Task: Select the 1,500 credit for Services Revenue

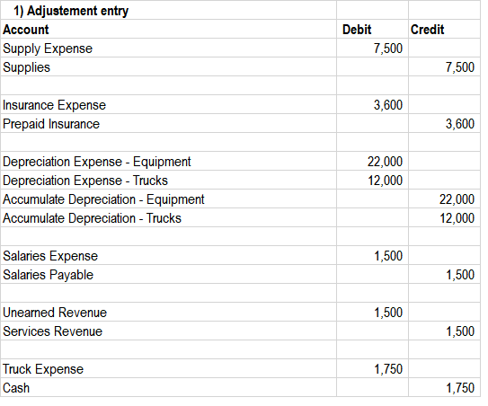Action: [445, 331]
